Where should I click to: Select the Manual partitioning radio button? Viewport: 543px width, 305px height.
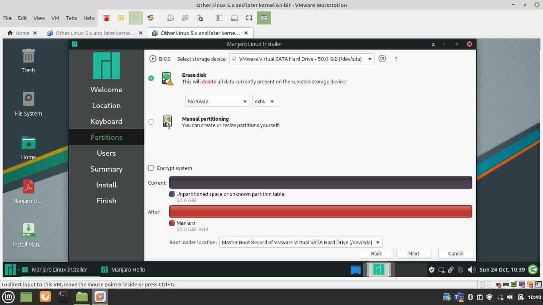tap(151, 122)
